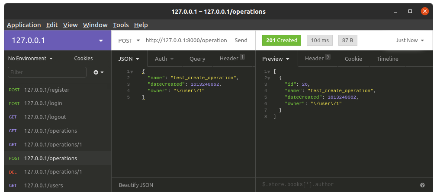The height and width of the screenshot is (196, 437).
Task: Select GET 127.0.0.1/users request
Action: coord(58,186)
